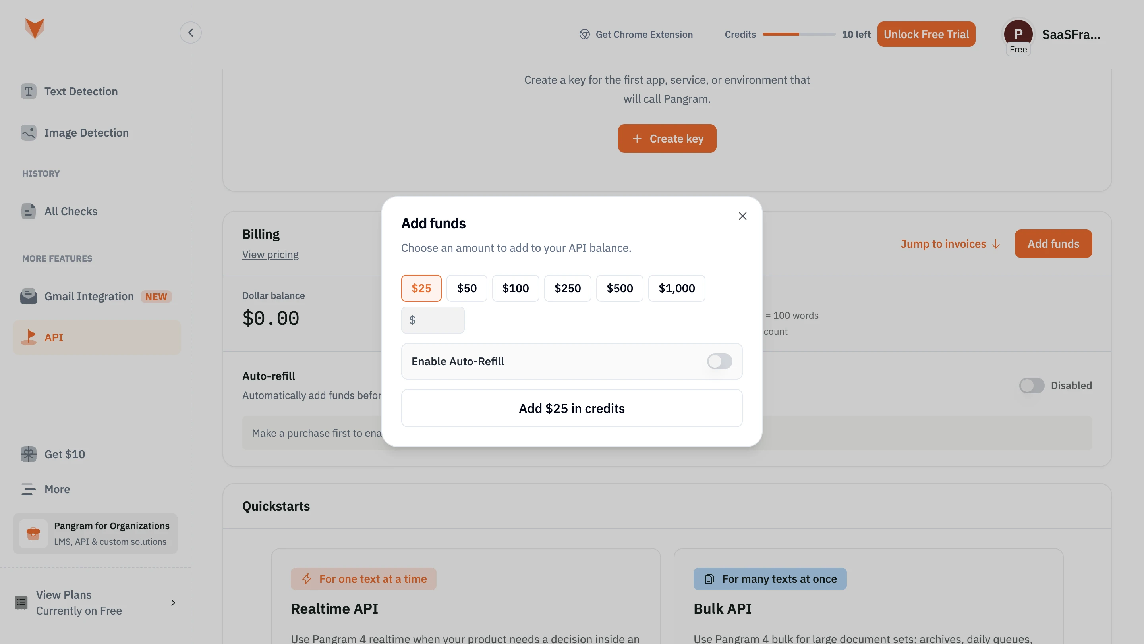Select the $500 amount option

pyautogui.click(x=620, y=288)
